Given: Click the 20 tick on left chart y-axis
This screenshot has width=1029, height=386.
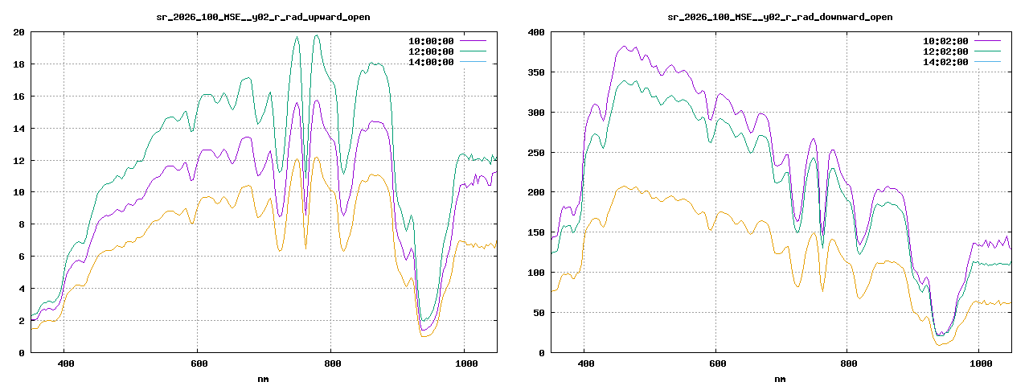Looking at the screenshot, I should [x=18, y=32].
